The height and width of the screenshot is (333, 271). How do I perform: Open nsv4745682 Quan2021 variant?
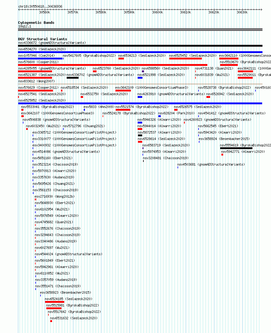click(54, 222)
